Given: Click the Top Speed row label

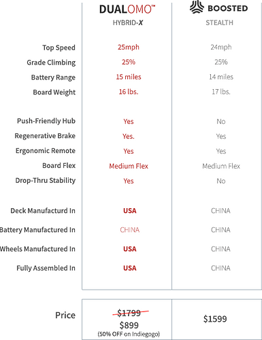Looking at the screenshot, I should coord(59,48).
